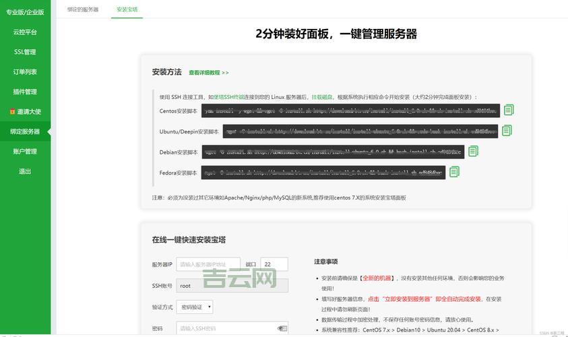Click the gift icon beside 邀请大使
568x337 pixels.
[12, 112]
